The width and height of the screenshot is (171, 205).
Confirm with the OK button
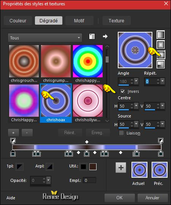pyautogui.click(x=120, y=198)
